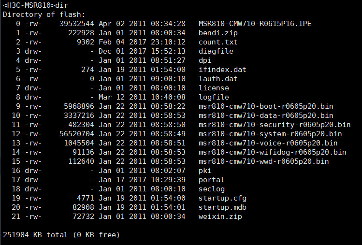Click msr810-cmw710-wifidog-r0605p20.bin filename

coord(273,152)
